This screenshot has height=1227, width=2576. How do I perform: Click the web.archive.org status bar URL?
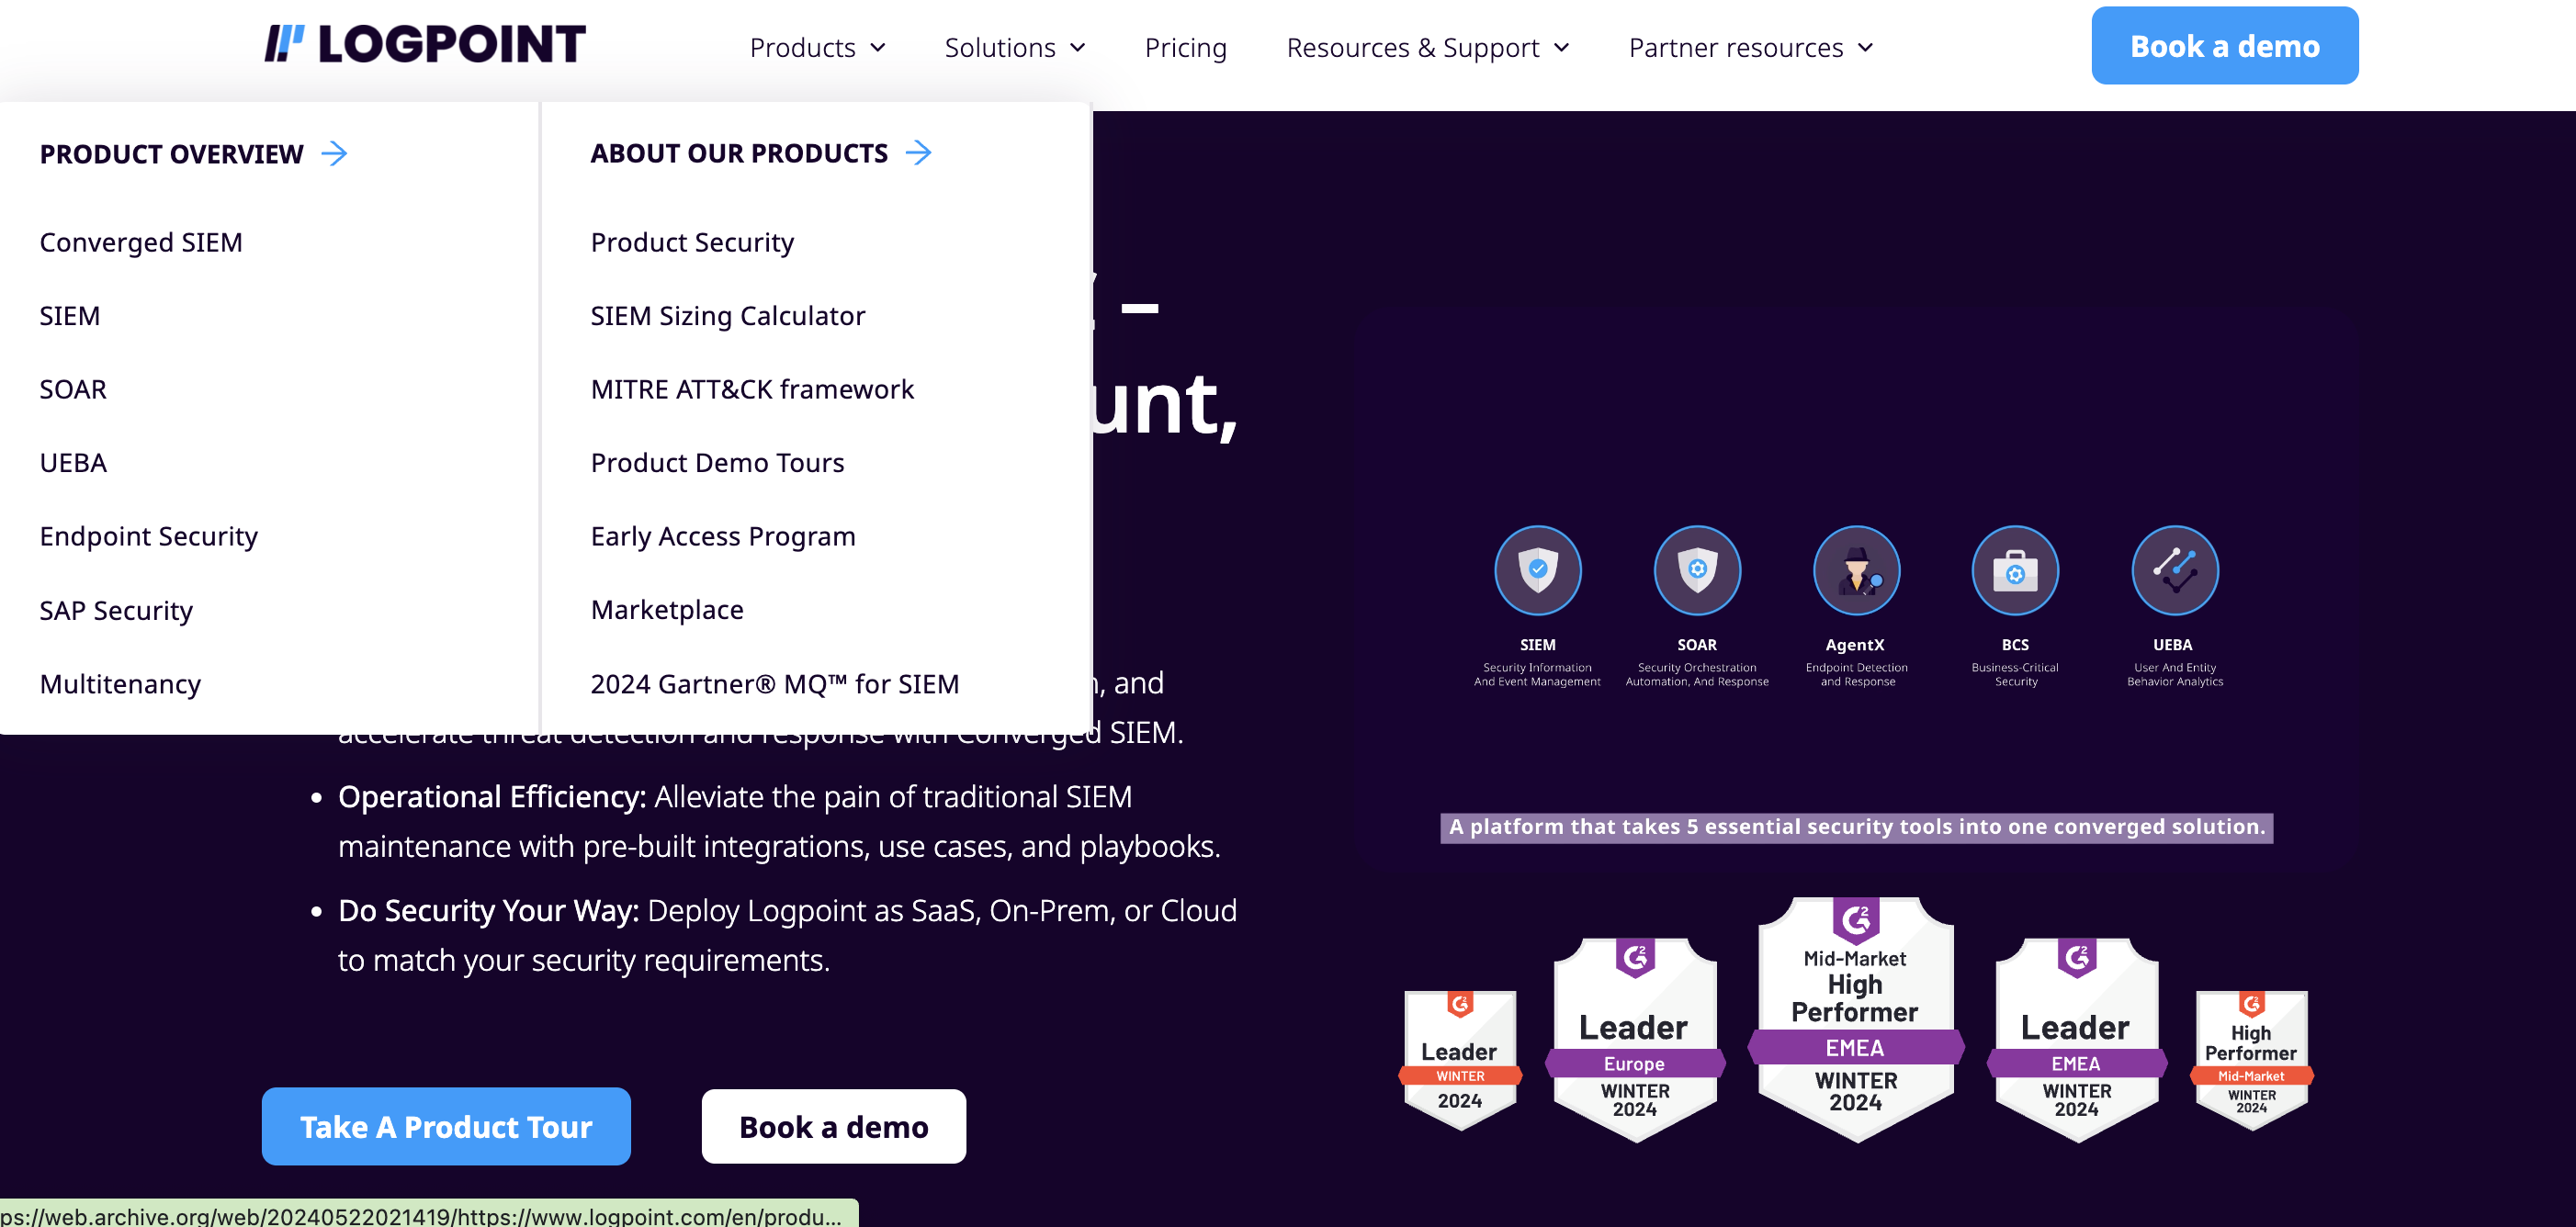421,1216
